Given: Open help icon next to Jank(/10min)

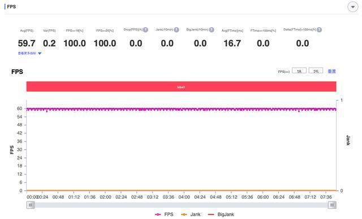Looking at the screenshot, I should (176, 30).
